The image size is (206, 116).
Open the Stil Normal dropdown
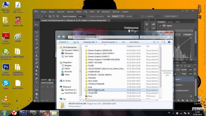(118, 16)
